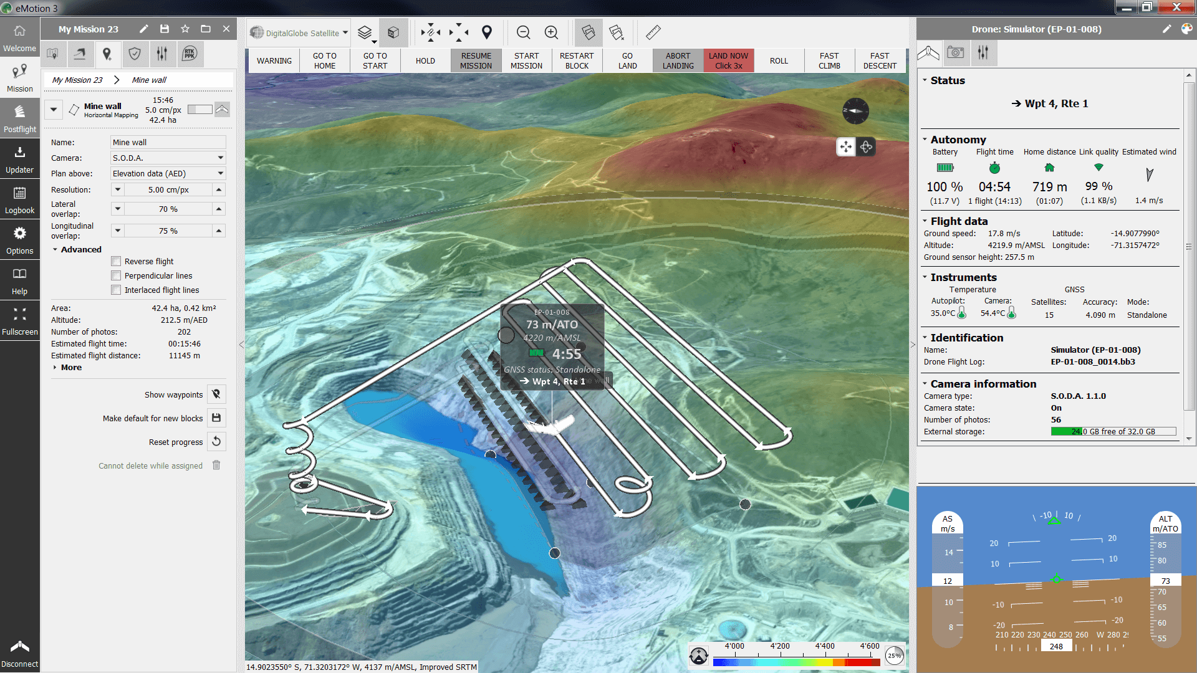
Task: Click the zoom in magnifier icon
Action: [x=551, y=32]
